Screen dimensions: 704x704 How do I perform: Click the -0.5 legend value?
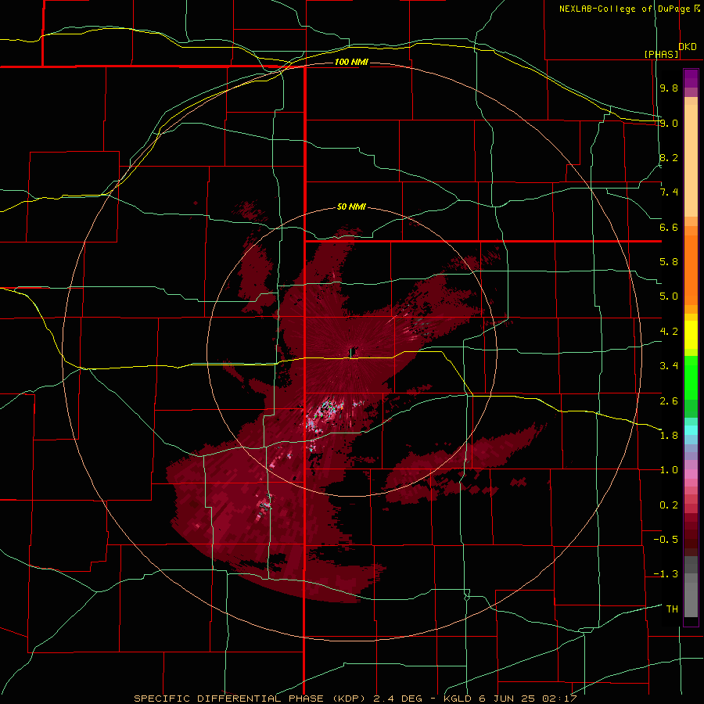[666, 540]
